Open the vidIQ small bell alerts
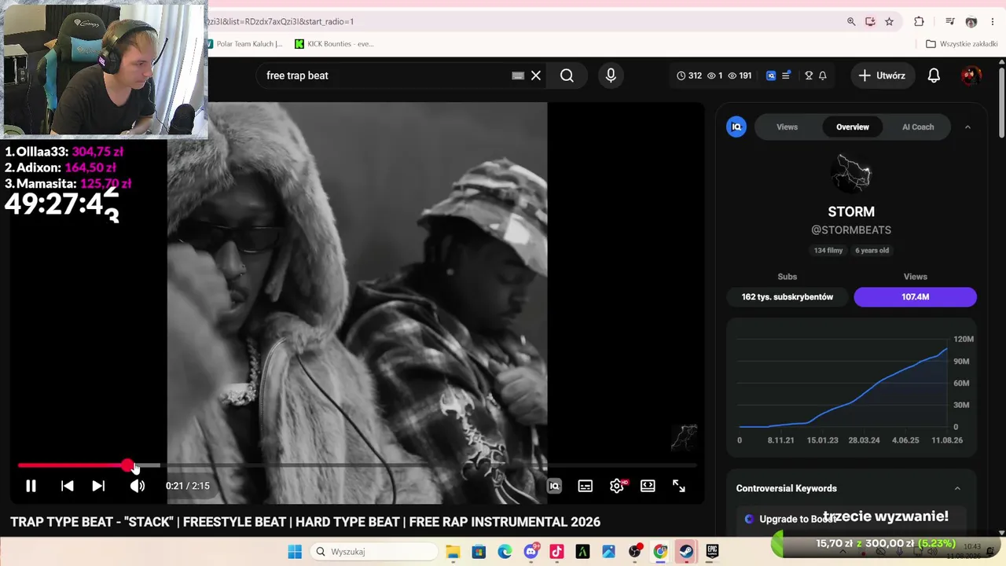The height and width of the screenshot is (566, 1006). (823, 75)
